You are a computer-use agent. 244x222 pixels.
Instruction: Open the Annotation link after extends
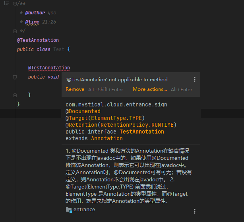click(107, 138)
